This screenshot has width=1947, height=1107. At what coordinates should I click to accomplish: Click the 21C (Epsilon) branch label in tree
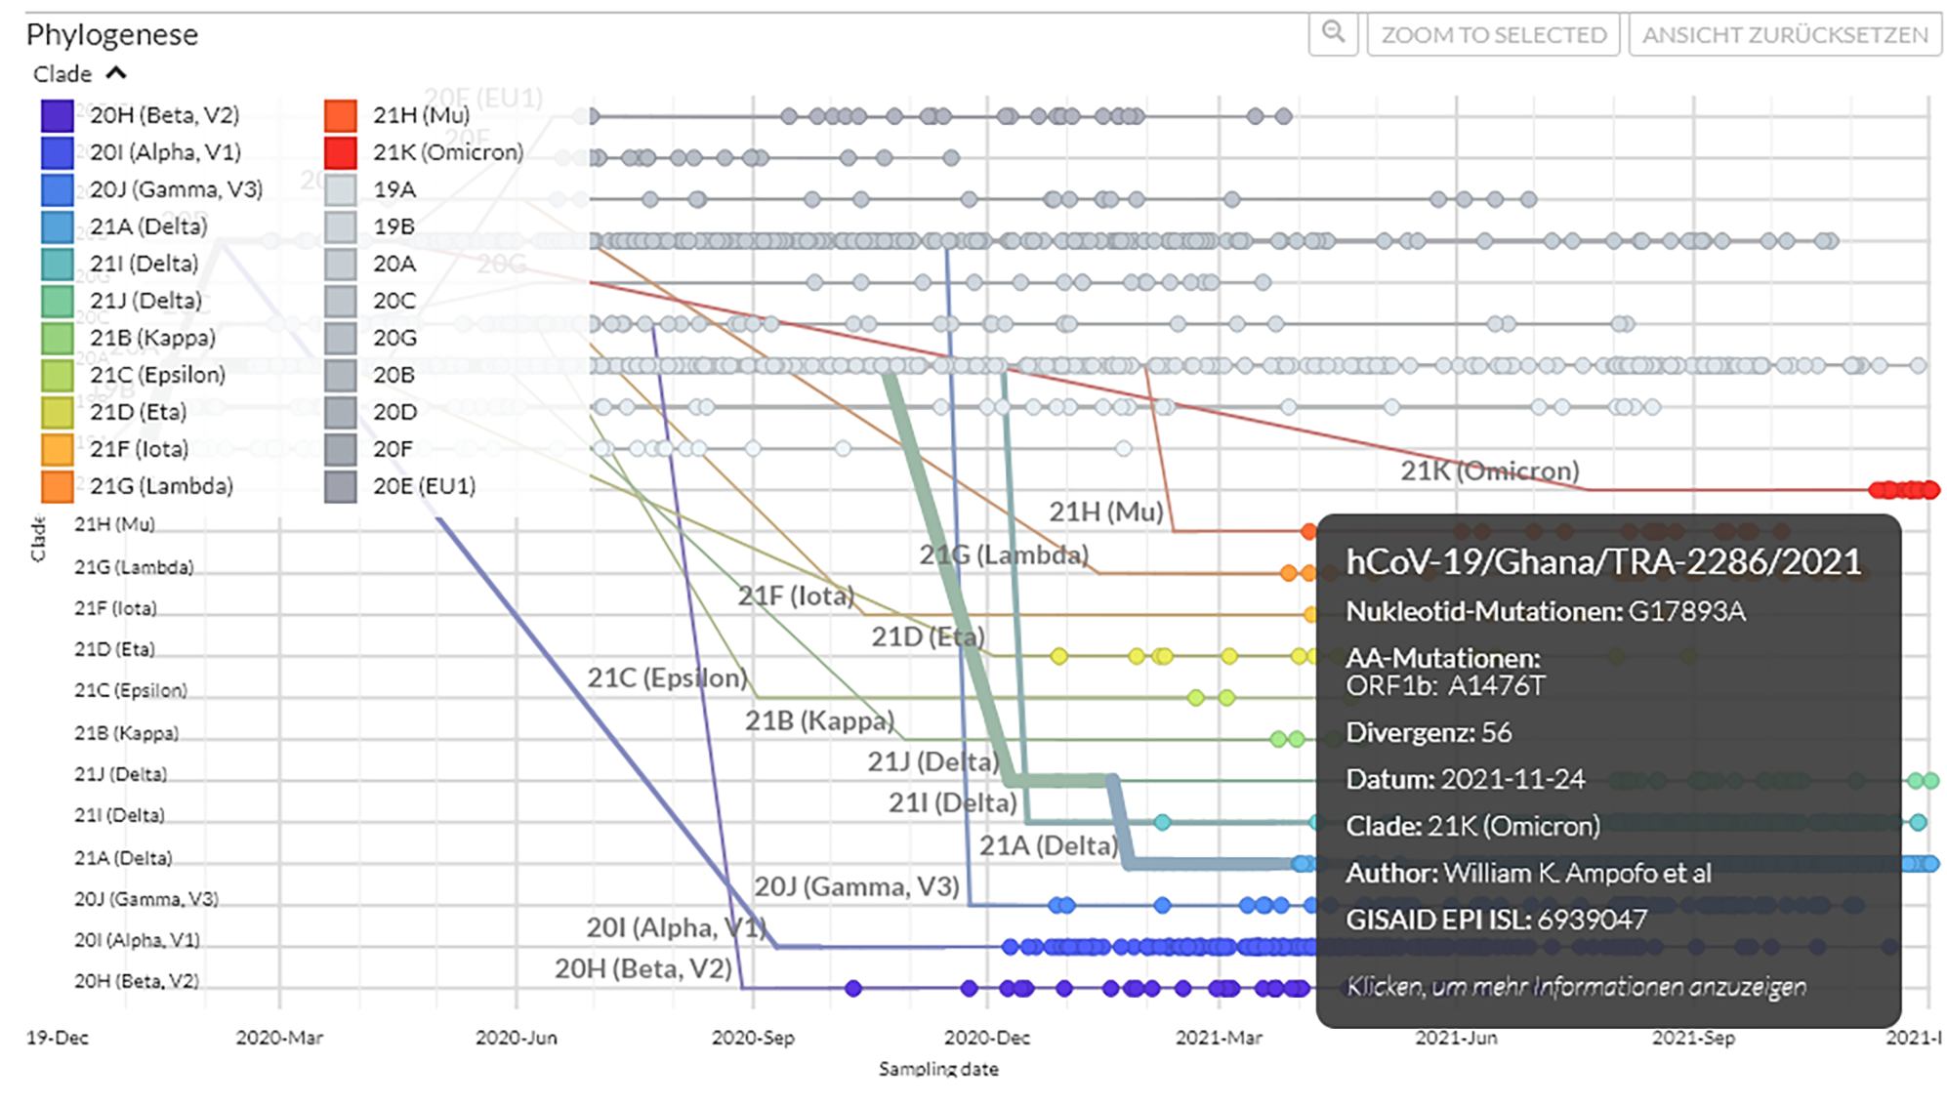click(x=667, y=677)
